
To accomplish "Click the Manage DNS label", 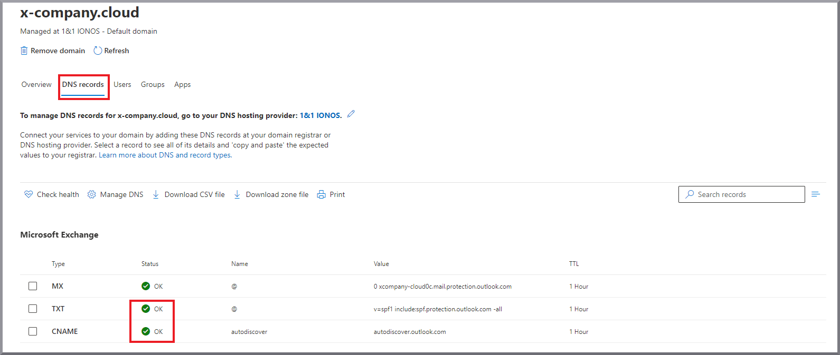I will click(x=122, y=194).
